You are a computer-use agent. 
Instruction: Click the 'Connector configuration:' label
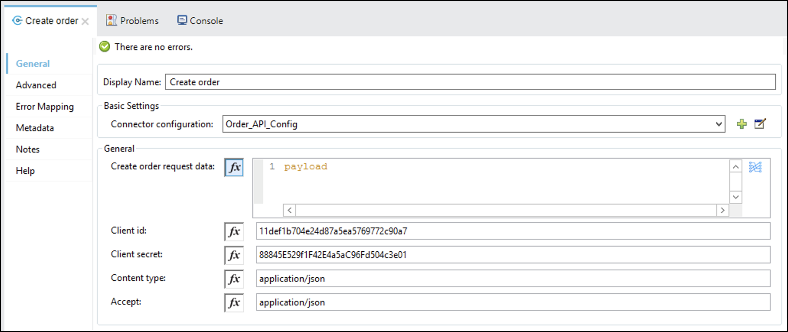(x=162, y=124)
